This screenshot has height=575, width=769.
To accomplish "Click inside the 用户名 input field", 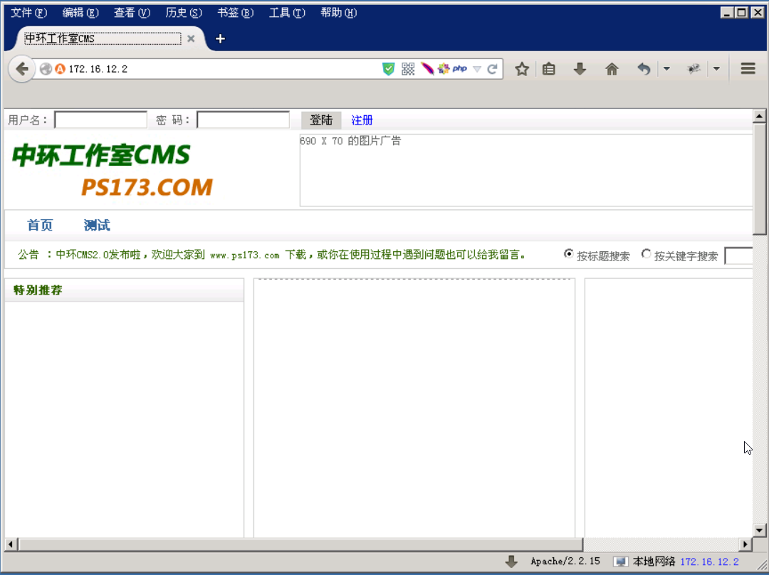I will click(100, 119).
